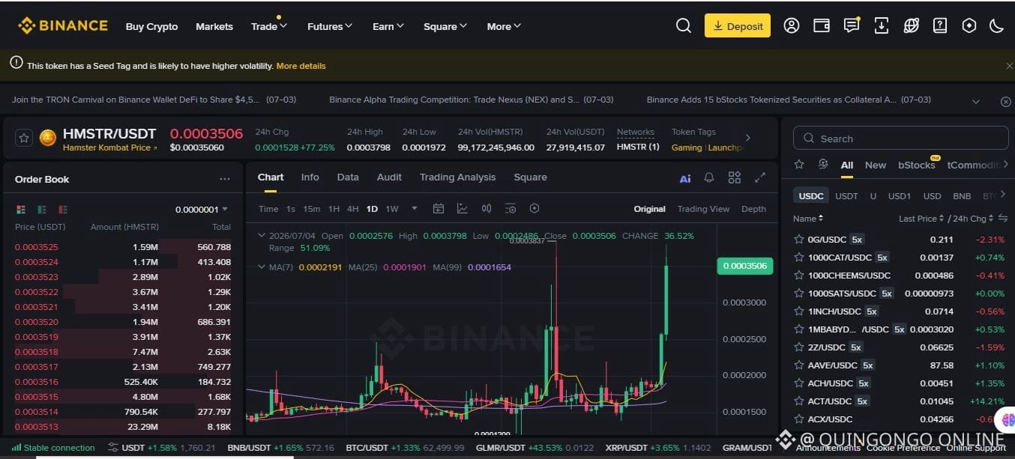Favorite HMSTR/USDT with star button
1015x459 pixels.
24,138
